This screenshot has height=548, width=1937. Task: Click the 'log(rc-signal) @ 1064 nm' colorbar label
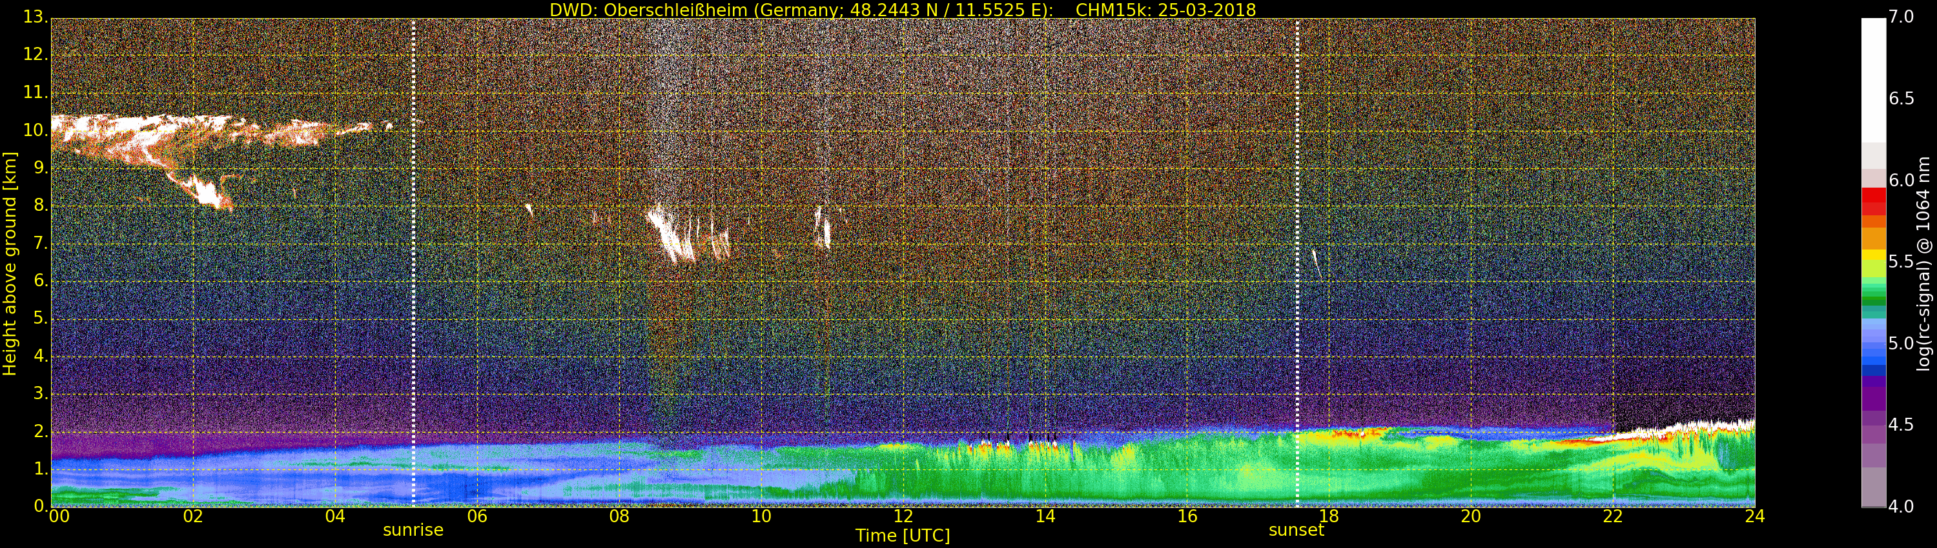(1923, 264)
